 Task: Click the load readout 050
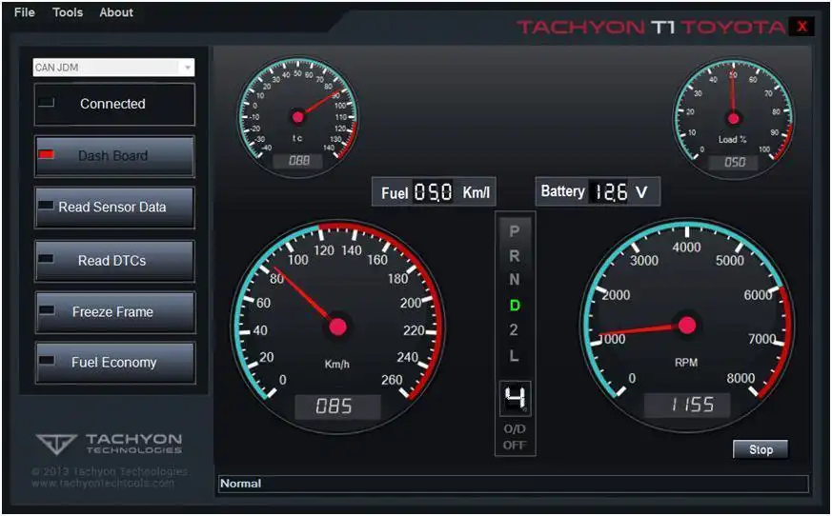(x=734, y=162)
